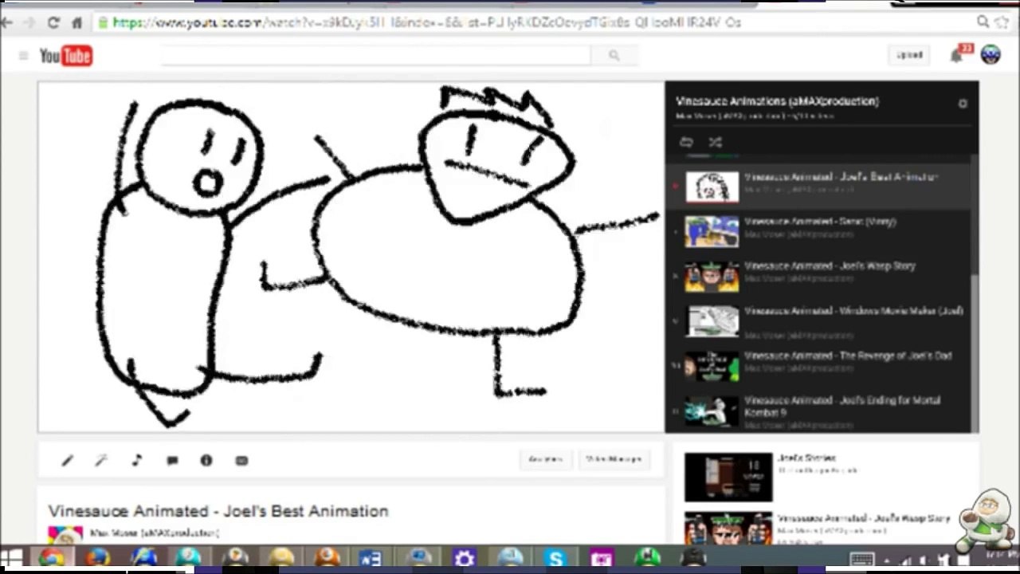Open Firefox from taskbar

(97, 557)
